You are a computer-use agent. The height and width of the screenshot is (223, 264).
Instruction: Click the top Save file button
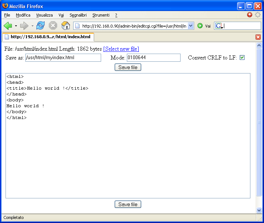pyautogui.click(x=128, y=67)
